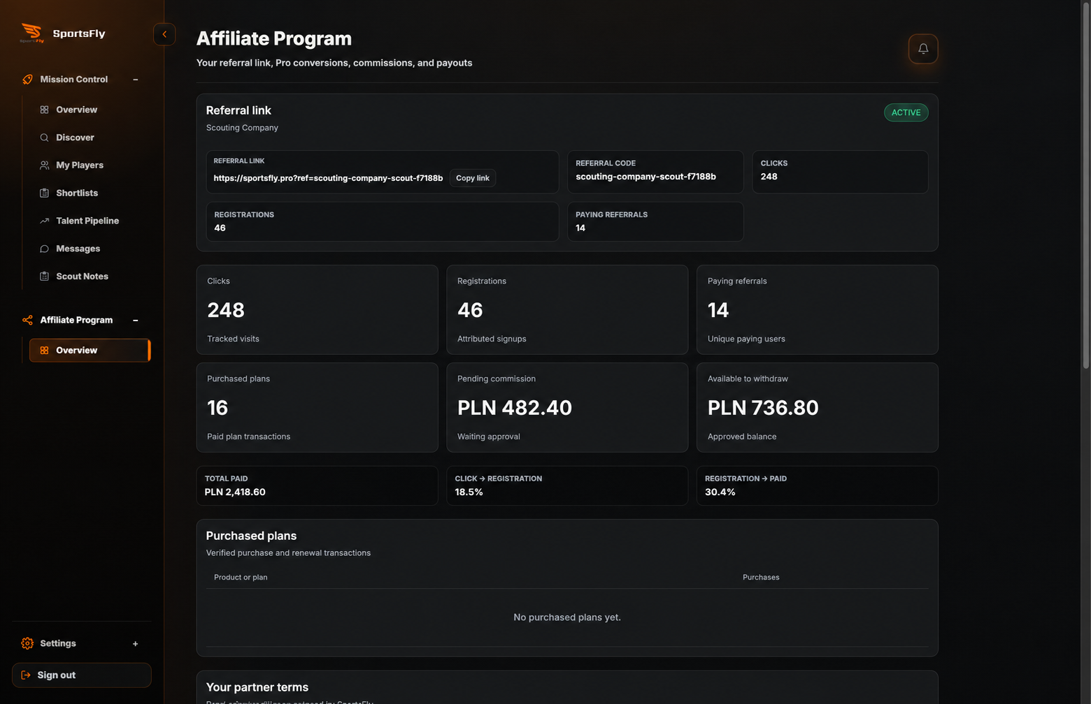Click the Purchased plans 16 count
1091x704 pixels.
218,408
